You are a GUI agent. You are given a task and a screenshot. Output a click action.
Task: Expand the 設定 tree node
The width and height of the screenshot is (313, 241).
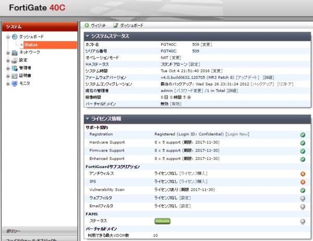[x=8, y=61]
